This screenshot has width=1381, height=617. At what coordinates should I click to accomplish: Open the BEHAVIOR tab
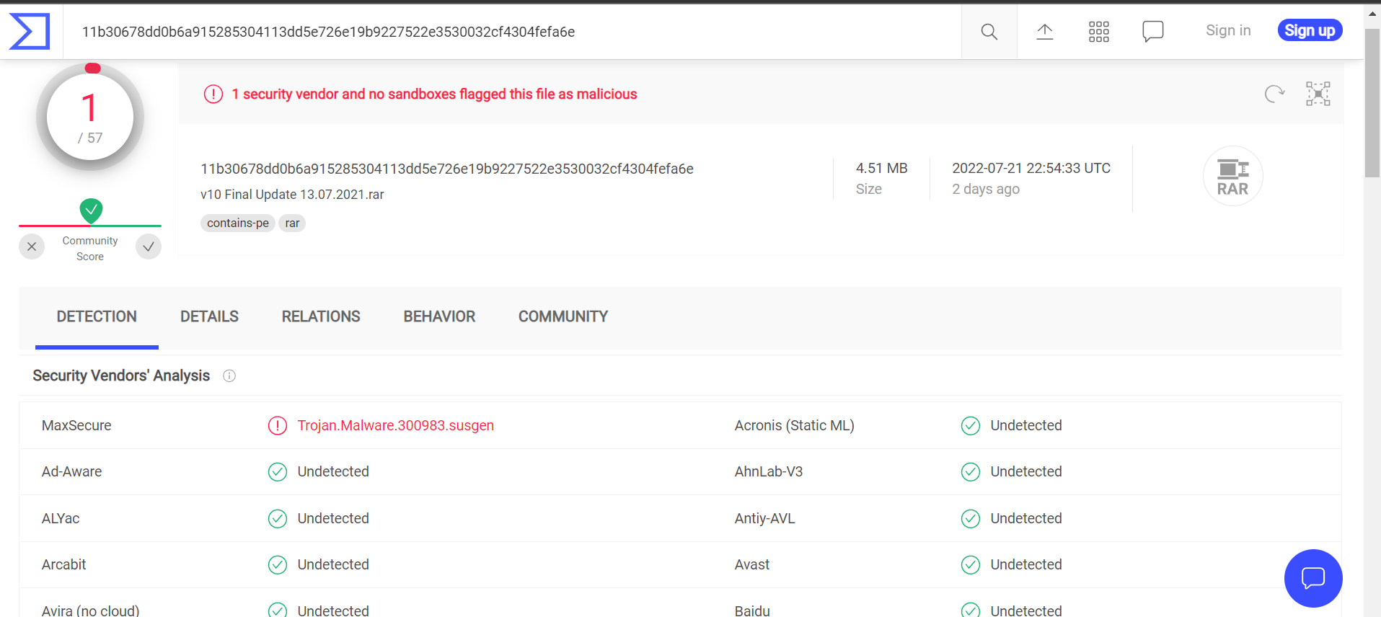point(439,317)
